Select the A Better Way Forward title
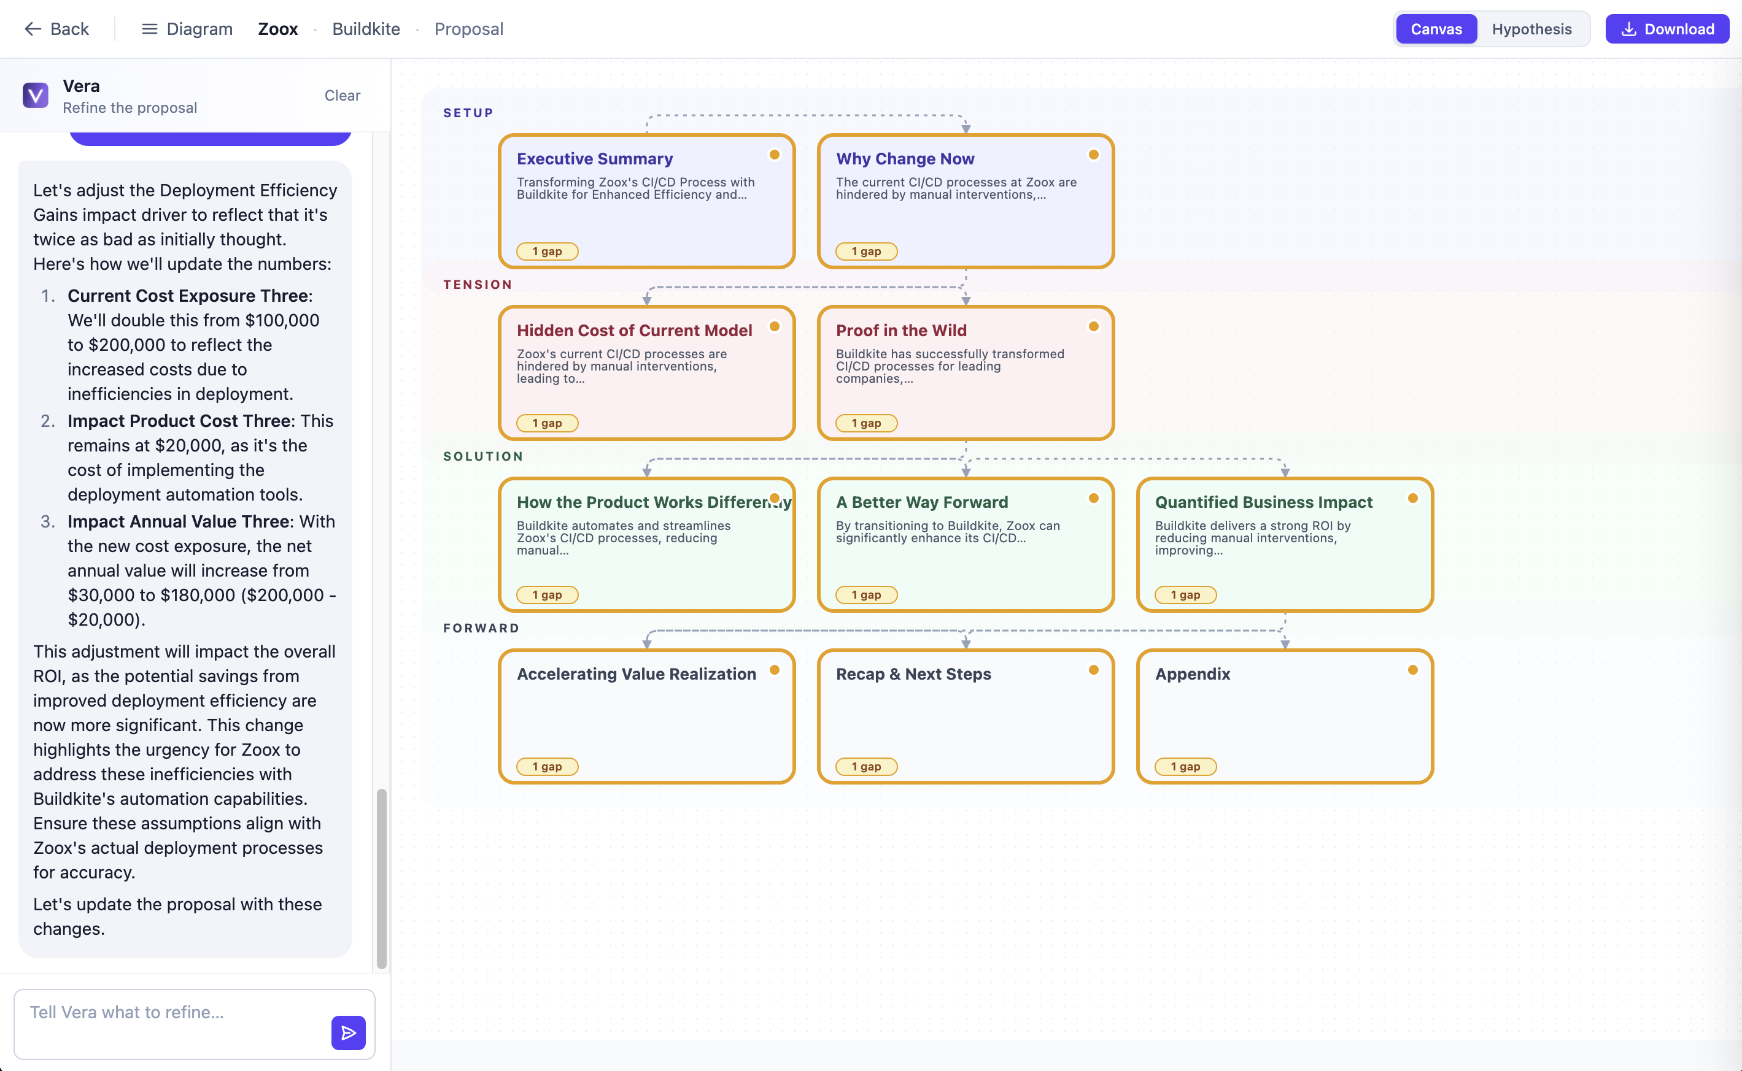1742x1071 pixels. coord(921,502)
